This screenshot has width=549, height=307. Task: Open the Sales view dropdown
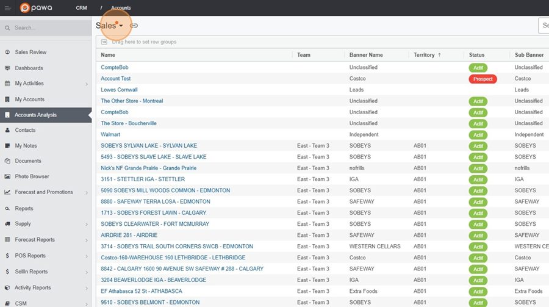click(109, 26)
